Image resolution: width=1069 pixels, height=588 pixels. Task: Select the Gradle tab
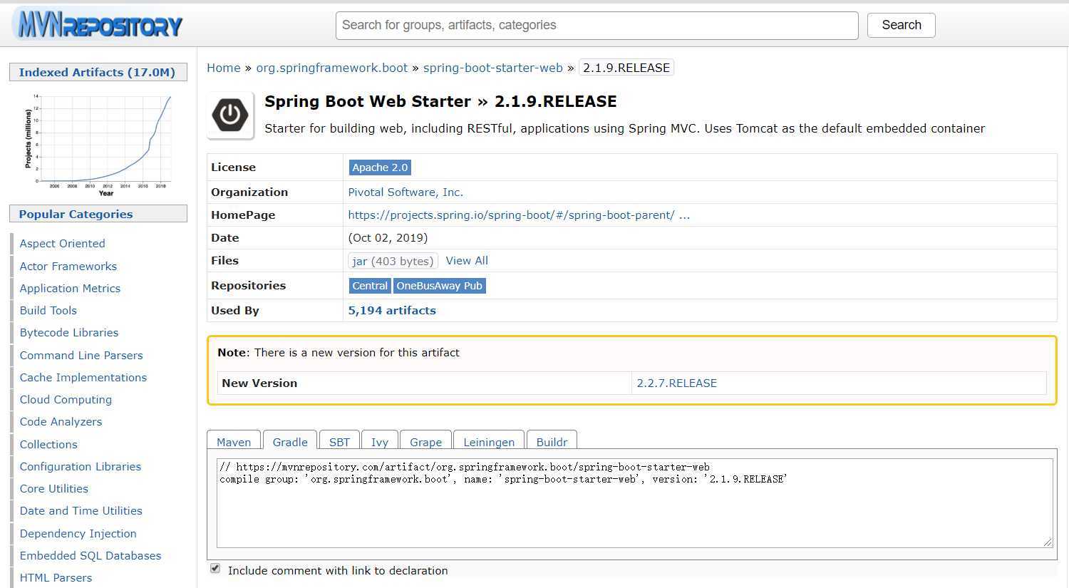click(x=290, y=442)
